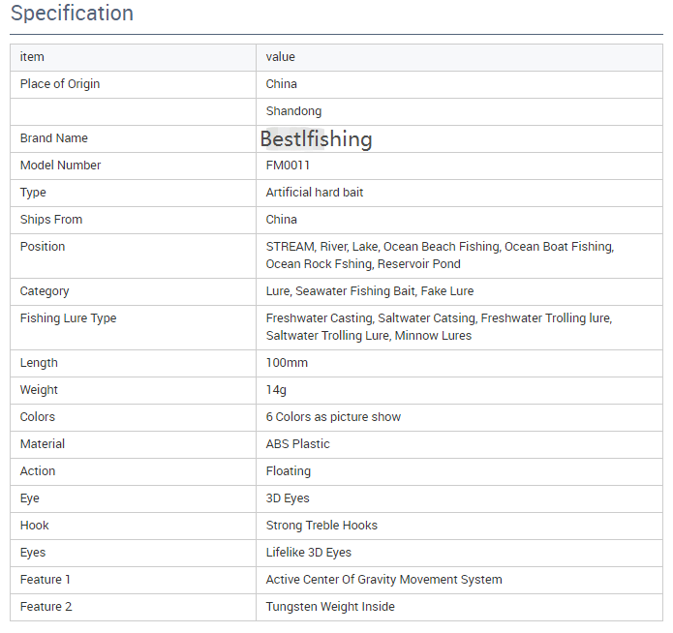
Task: Click the Category value Lure, Seawater Fishing Bait
Action: tap(341, 291)
